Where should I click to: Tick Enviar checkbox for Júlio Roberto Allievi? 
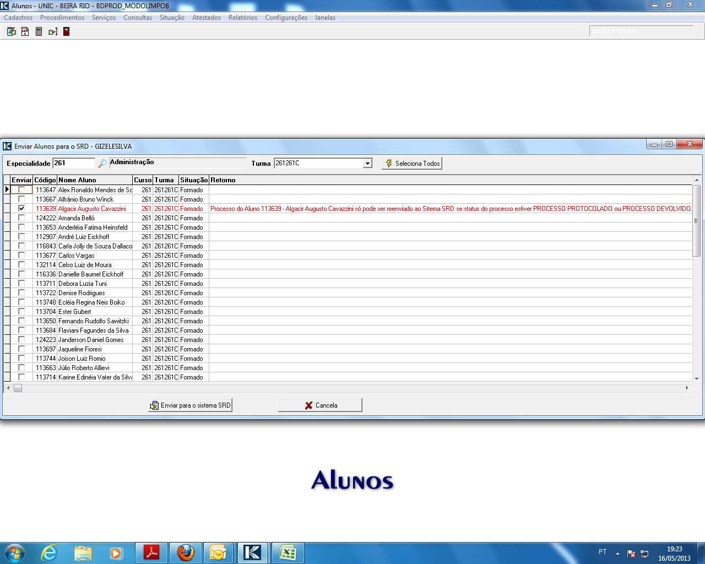[x=21, y=367]
